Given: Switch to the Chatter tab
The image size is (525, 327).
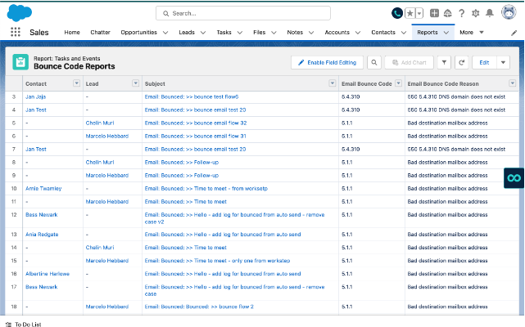Looking at the screenshot, I should [100, 33].
